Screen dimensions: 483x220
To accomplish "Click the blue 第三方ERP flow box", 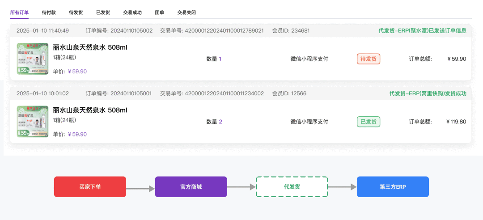I will [x=393, y=187].
